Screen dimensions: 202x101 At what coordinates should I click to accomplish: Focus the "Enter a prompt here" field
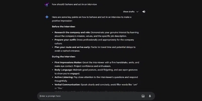88,96
